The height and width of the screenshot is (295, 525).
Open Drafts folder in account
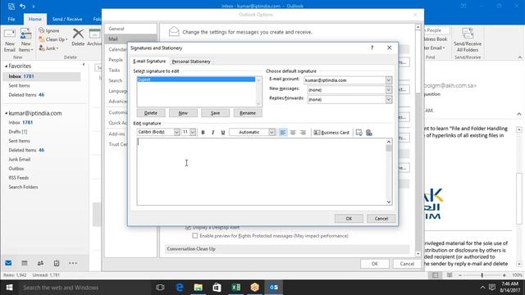18,132
